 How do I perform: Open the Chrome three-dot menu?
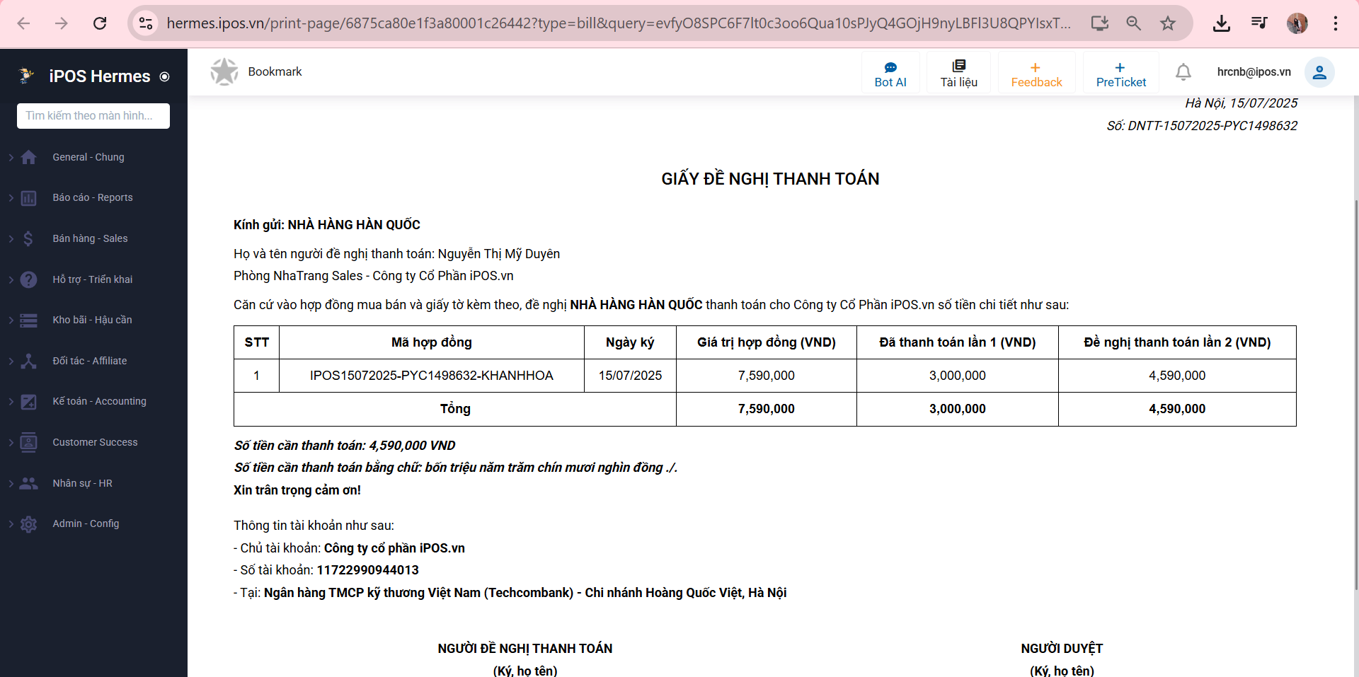[x=1336, y=23]
